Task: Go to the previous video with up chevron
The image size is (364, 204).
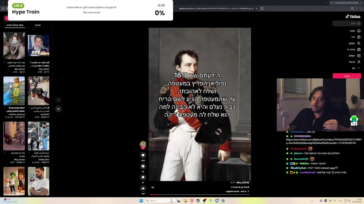Action: [x=58, y=100]
